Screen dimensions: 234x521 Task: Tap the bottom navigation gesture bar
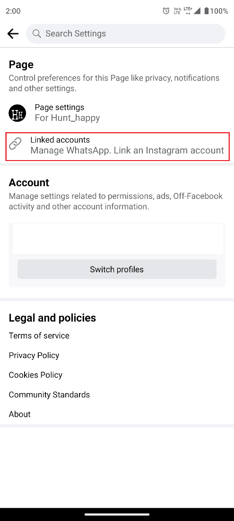117,514
